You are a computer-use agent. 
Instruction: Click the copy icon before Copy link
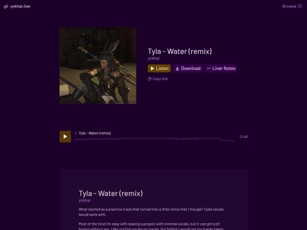(150, 79)
